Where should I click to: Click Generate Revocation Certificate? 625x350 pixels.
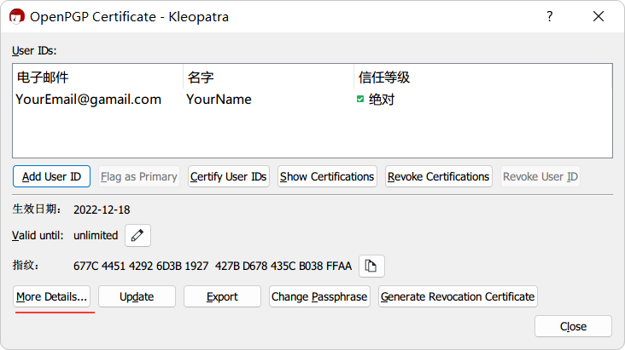point(458,296)
